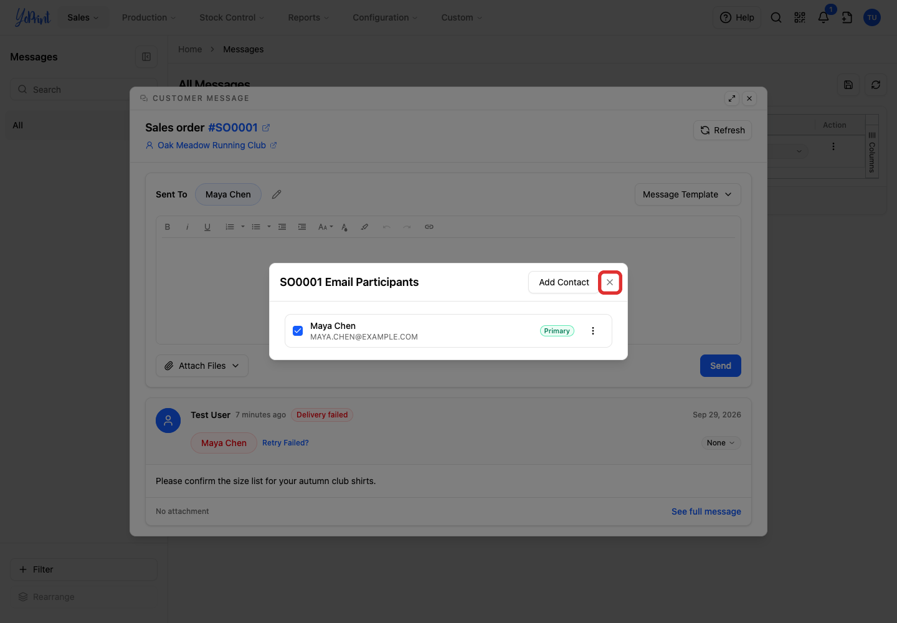
Task: Undo last edit in editor
Action: (x=387, y=227)
